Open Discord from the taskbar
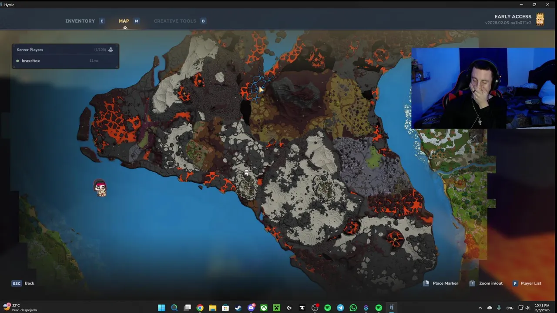Viewport: 557px width, 313px height. 251,308
